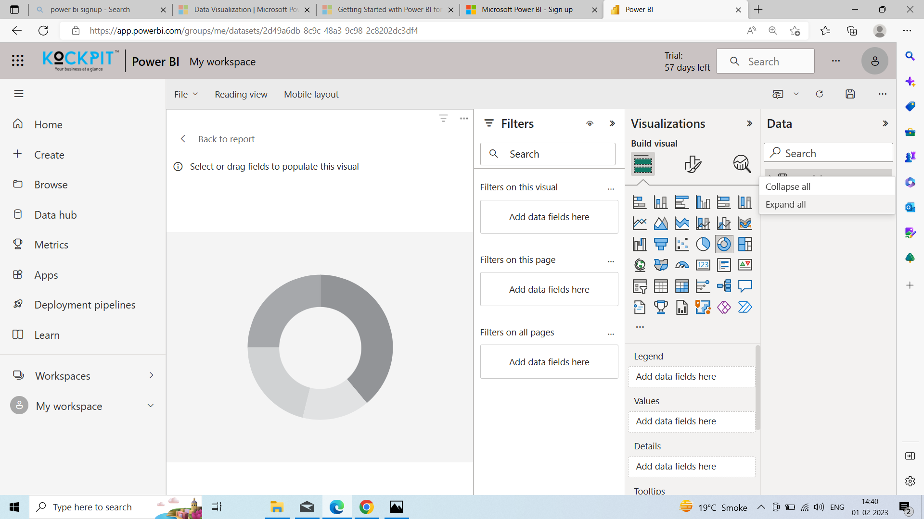924x519 pixels.
Task: Open the Format visual paintbrush tab
Action: click(x=693, y=164)
